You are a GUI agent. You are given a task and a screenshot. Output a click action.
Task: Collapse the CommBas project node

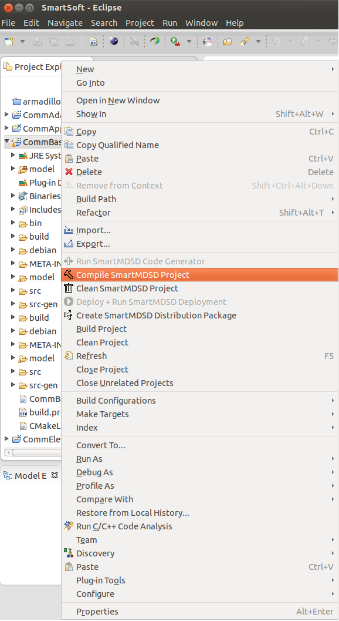pos(6,141)
